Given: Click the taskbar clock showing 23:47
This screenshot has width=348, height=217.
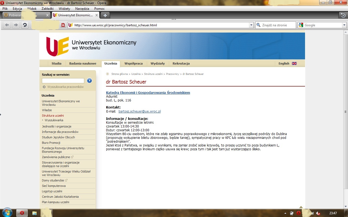Looking at the screenshot, I should tap(333, 213).
